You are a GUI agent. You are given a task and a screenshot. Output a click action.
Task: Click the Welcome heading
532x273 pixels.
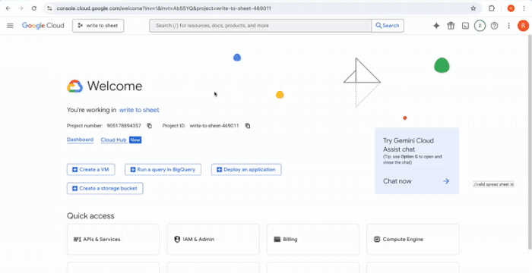(115, 86)
